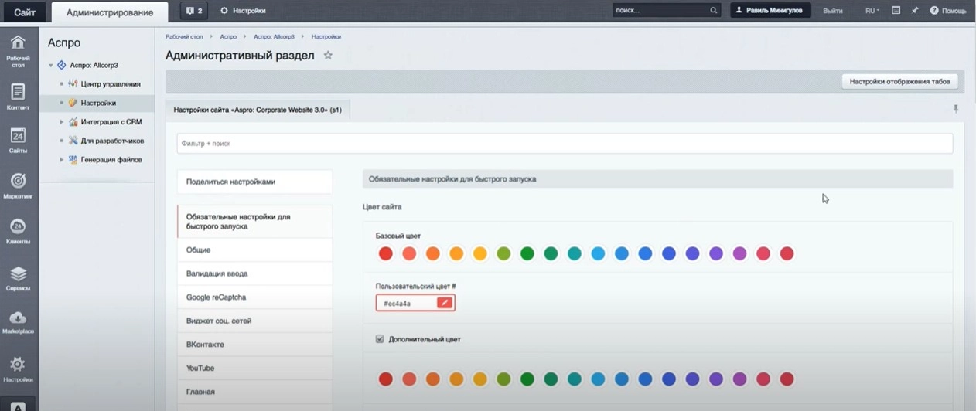The image size is (976, 411).
Task: Open Обязательные настройки для быстрого запуска section
Action: click(x=254, y=222)
